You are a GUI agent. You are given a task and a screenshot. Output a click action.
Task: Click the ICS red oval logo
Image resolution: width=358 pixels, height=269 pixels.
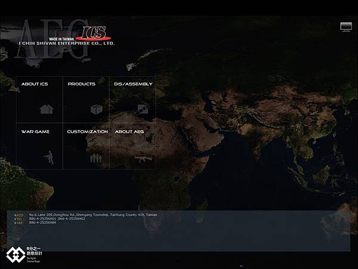[94, 33]
